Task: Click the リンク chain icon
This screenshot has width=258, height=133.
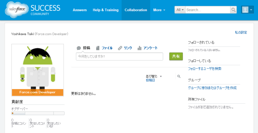Action: tap(120, 48)
